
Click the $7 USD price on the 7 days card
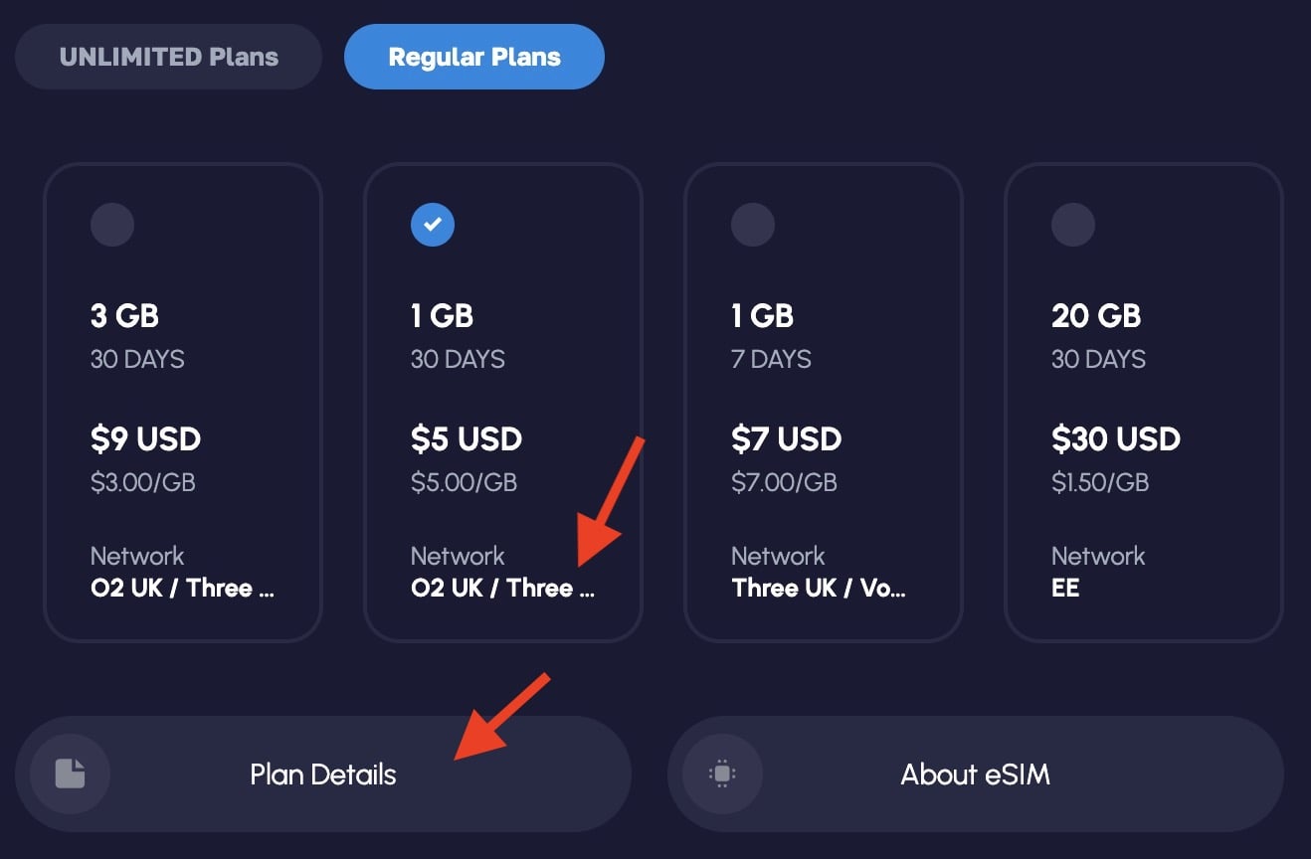click(x=787, y=438)
